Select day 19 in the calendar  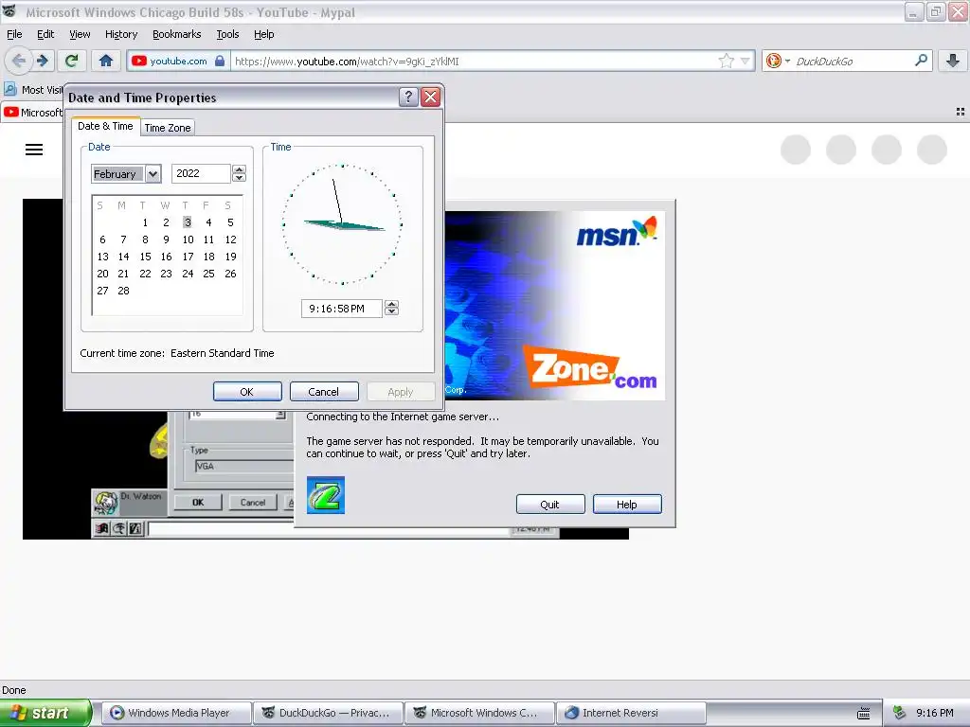pyautogui.click(x=230, y=257)
